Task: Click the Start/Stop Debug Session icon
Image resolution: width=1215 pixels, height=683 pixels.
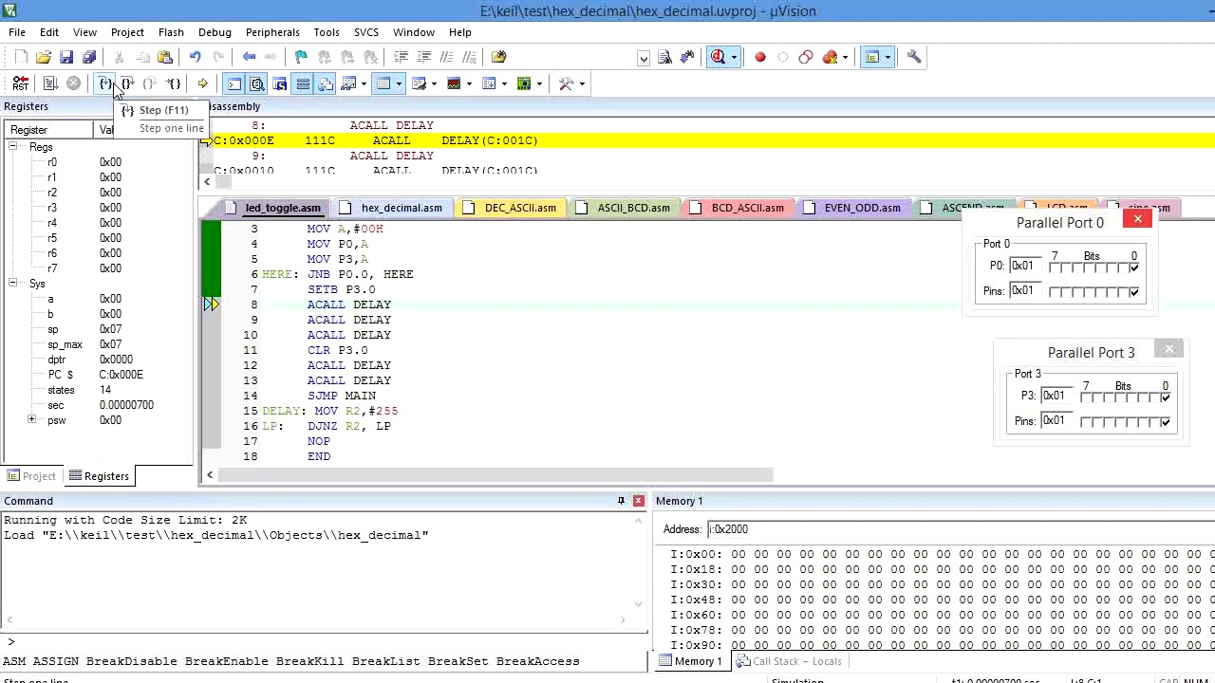Action: coord(720,57)
